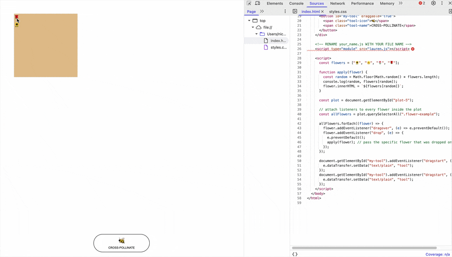Set breakpoint on line number 46
Image resolution: width=452 pixels, height=257 pixels.
pyautogui.click(x=299, y=142)
